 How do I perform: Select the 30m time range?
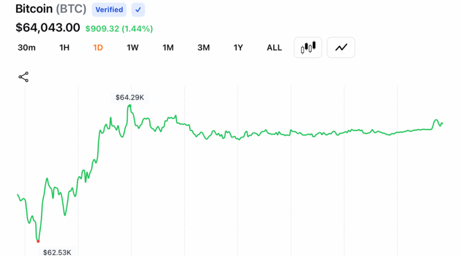(27, 48)
